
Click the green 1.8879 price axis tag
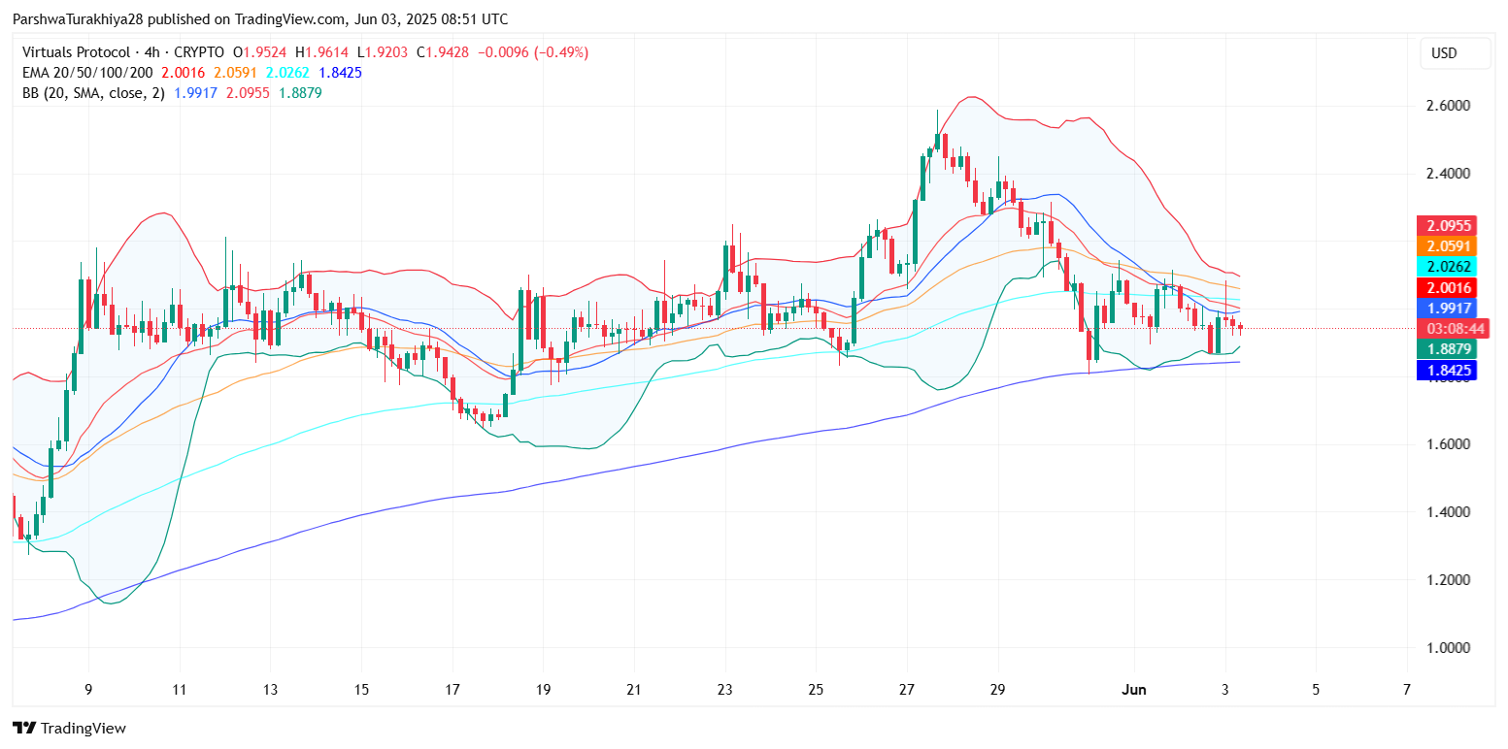[x=1447, y=348]
